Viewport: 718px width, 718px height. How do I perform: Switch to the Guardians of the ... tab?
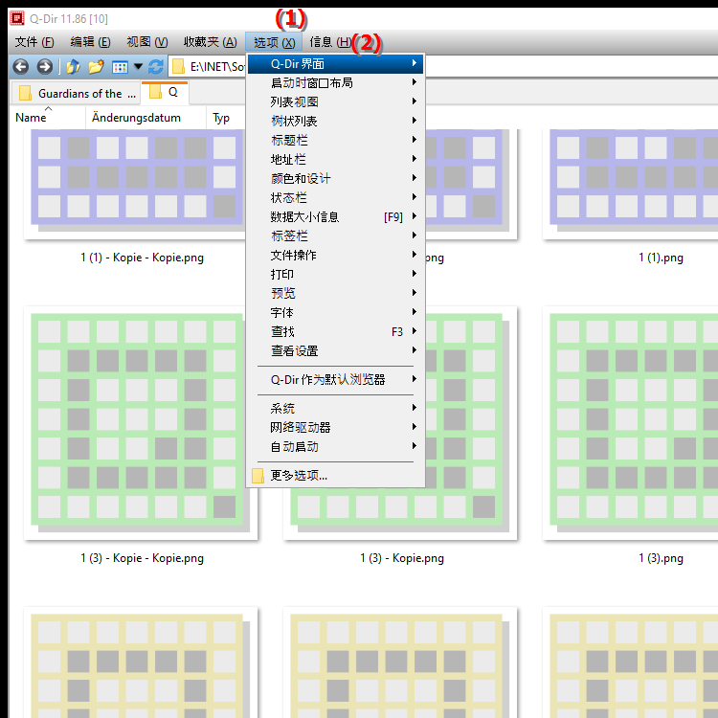(76, 94)
